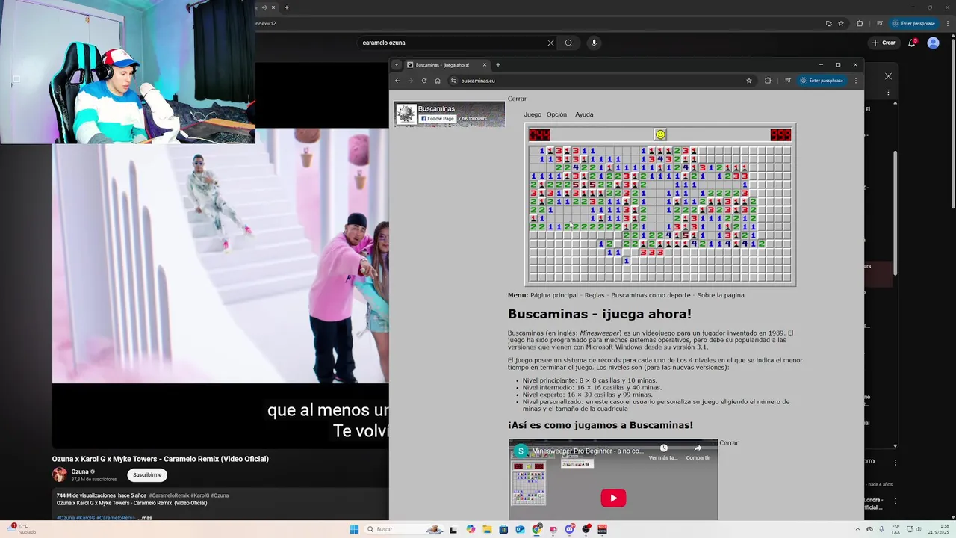Open media control icon in Buscaminas window

787,81
